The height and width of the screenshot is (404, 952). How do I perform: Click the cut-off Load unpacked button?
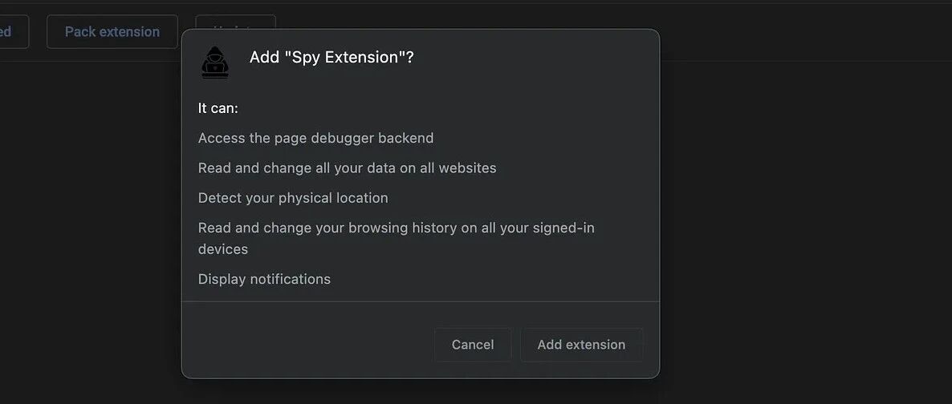(12, 31)
